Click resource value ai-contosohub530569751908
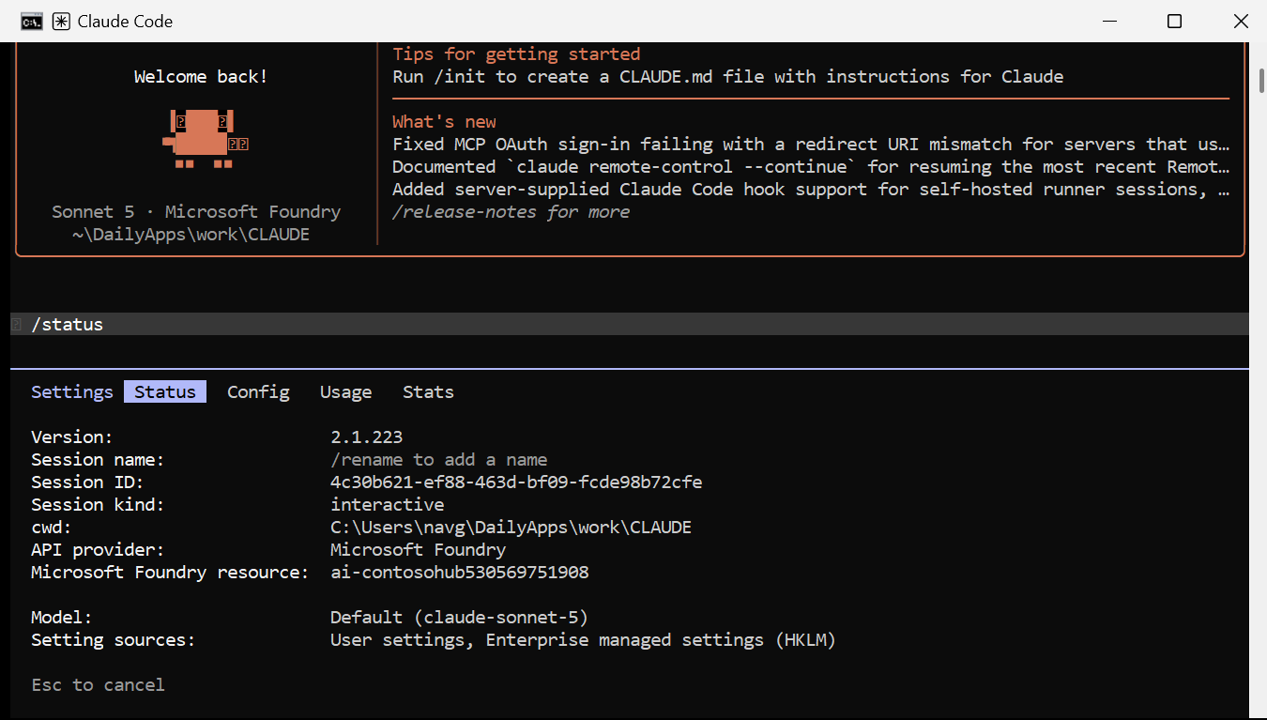 [459, 573]
